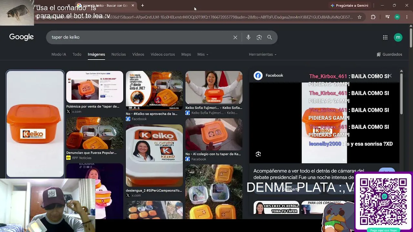
Task: Click the Acompáñenme a ver todo description text
Action: pyautogui.click(x=309, y=174)
